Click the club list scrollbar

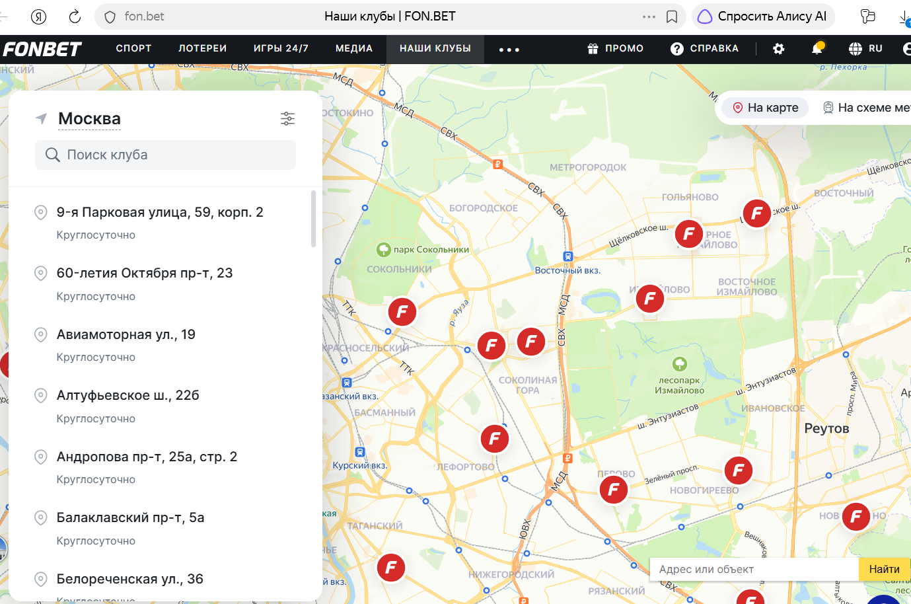click(x=313, y=219)
